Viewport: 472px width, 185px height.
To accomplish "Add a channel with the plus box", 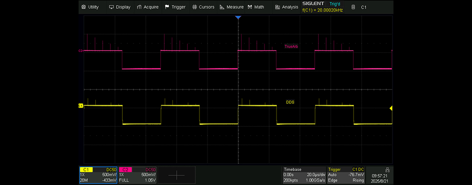I will (176, 175).
